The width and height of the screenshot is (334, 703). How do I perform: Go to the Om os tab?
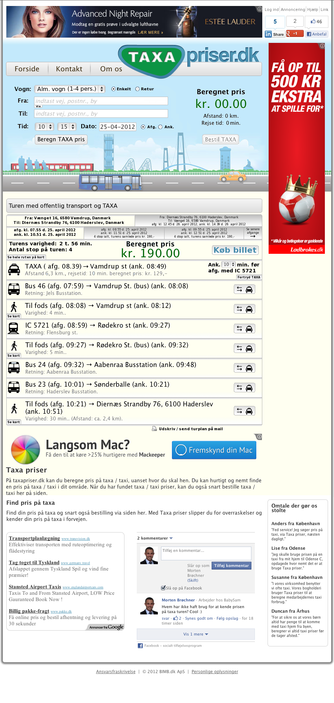[x=111, y=69]
